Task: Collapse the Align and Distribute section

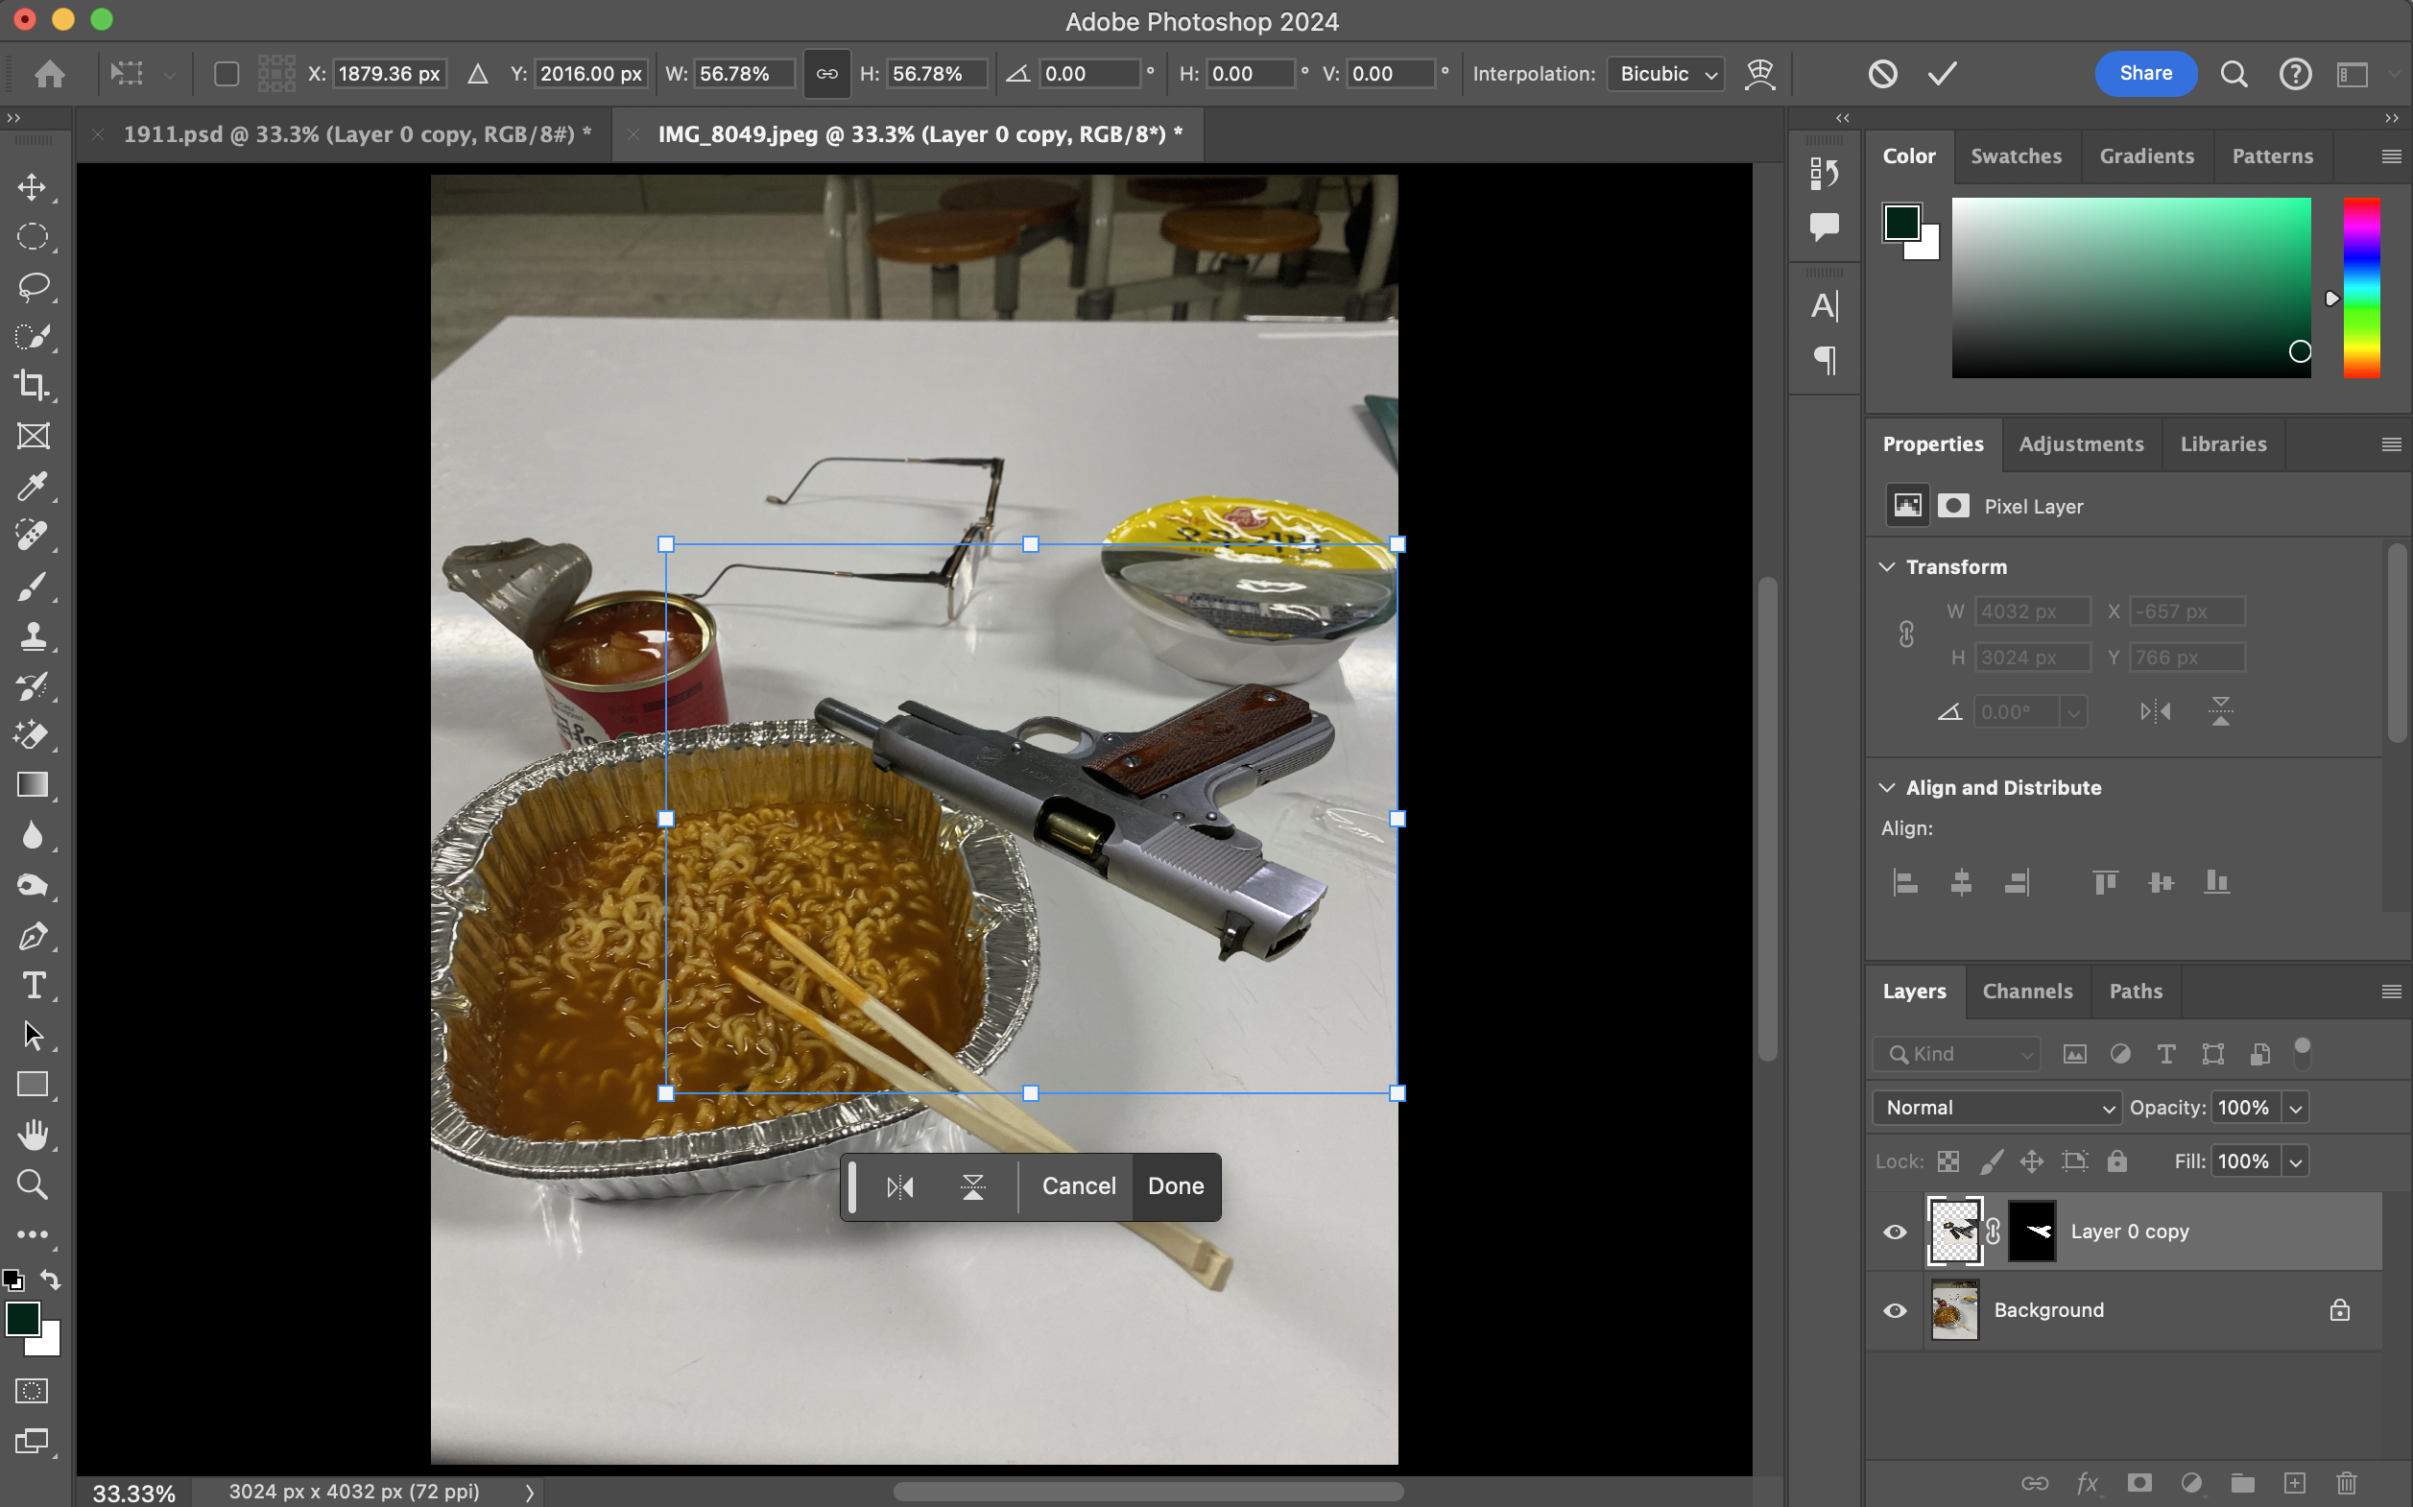Action: click(x=1887, y=787)
